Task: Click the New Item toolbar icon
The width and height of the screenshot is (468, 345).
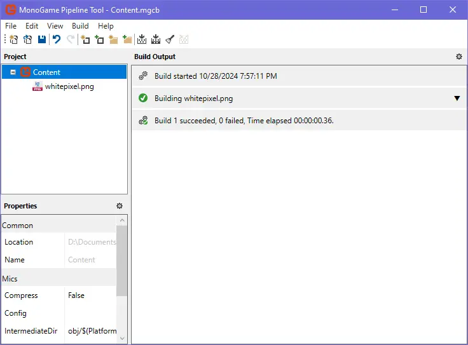Action: point(85,39)
